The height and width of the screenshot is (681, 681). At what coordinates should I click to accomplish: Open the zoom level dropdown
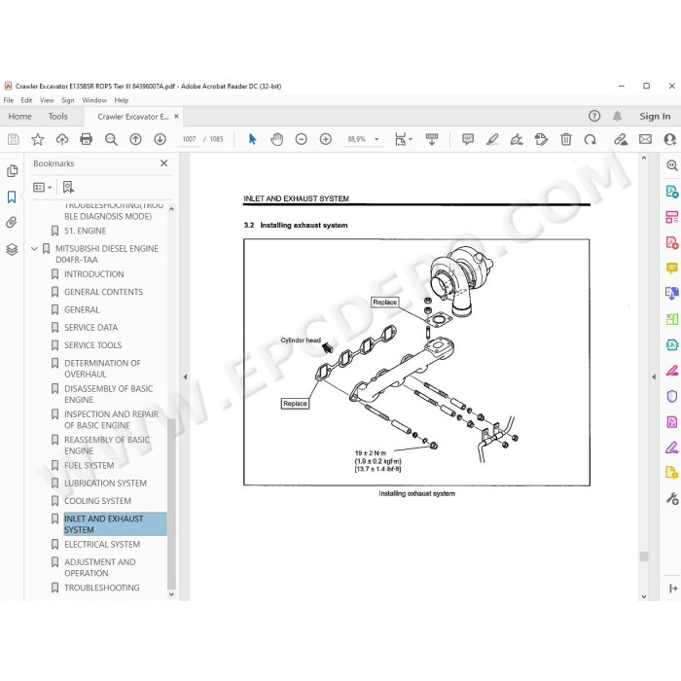click(376, 139)
